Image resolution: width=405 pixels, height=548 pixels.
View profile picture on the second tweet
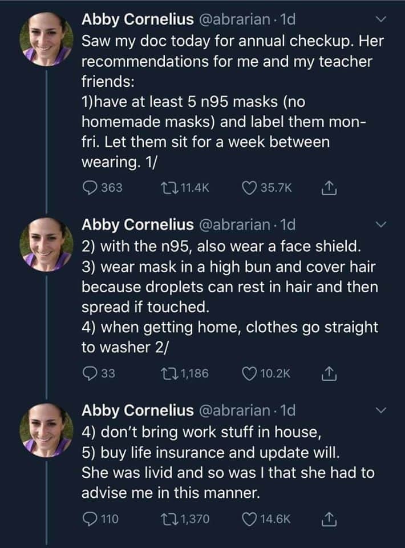[46, 244]
